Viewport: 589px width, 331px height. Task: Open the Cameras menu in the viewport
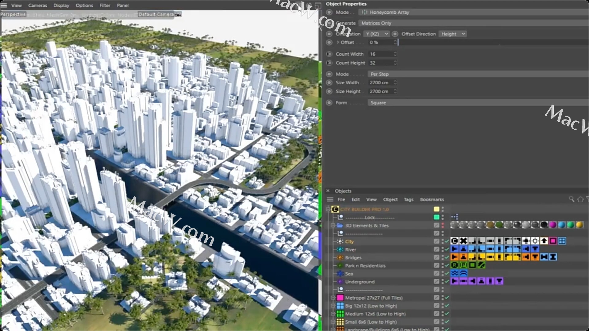(37, 5)
